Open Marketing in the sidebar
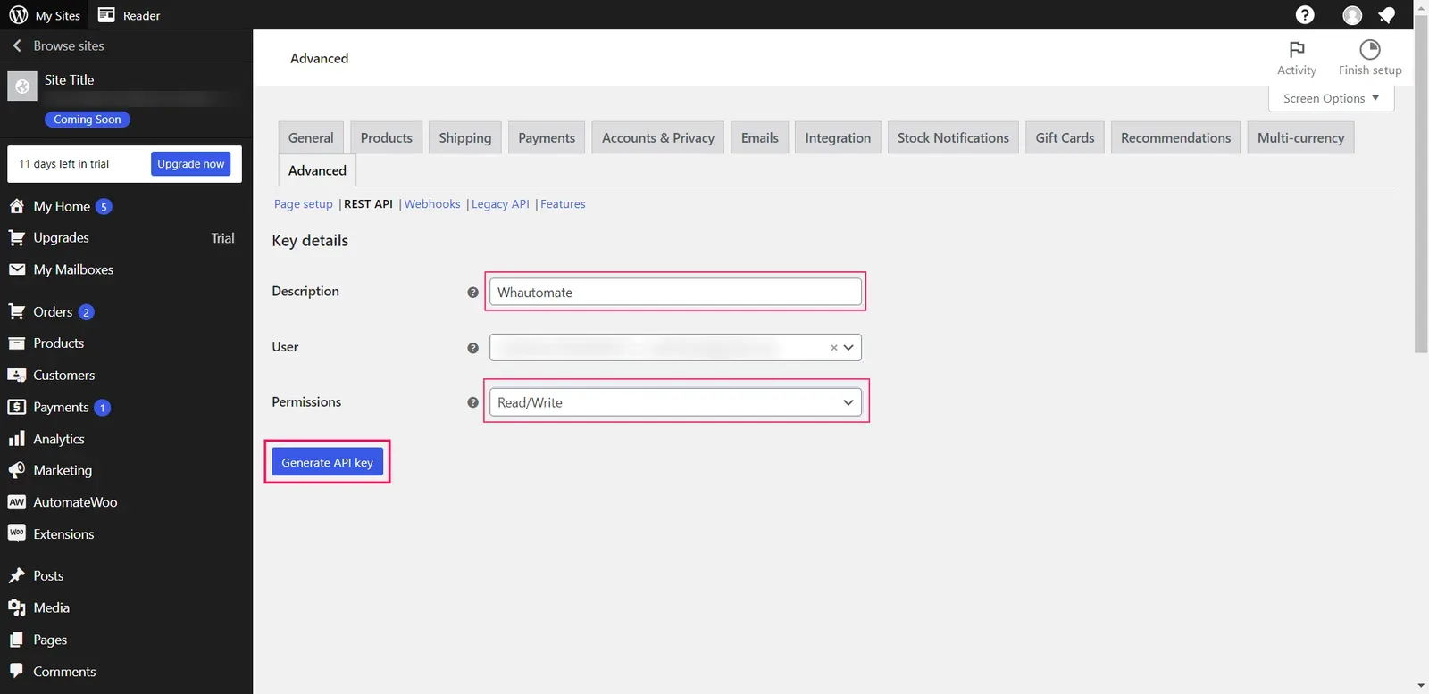 tap(63, 470)
